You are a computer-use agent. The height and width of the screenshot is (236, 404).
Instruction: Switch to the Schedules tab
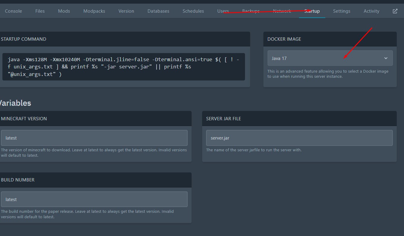tap(193, 11)
